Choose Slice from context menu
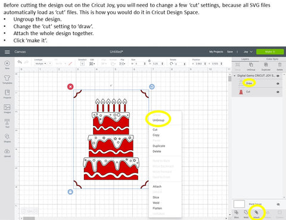 pyautogui.click(x=156, y=197)
